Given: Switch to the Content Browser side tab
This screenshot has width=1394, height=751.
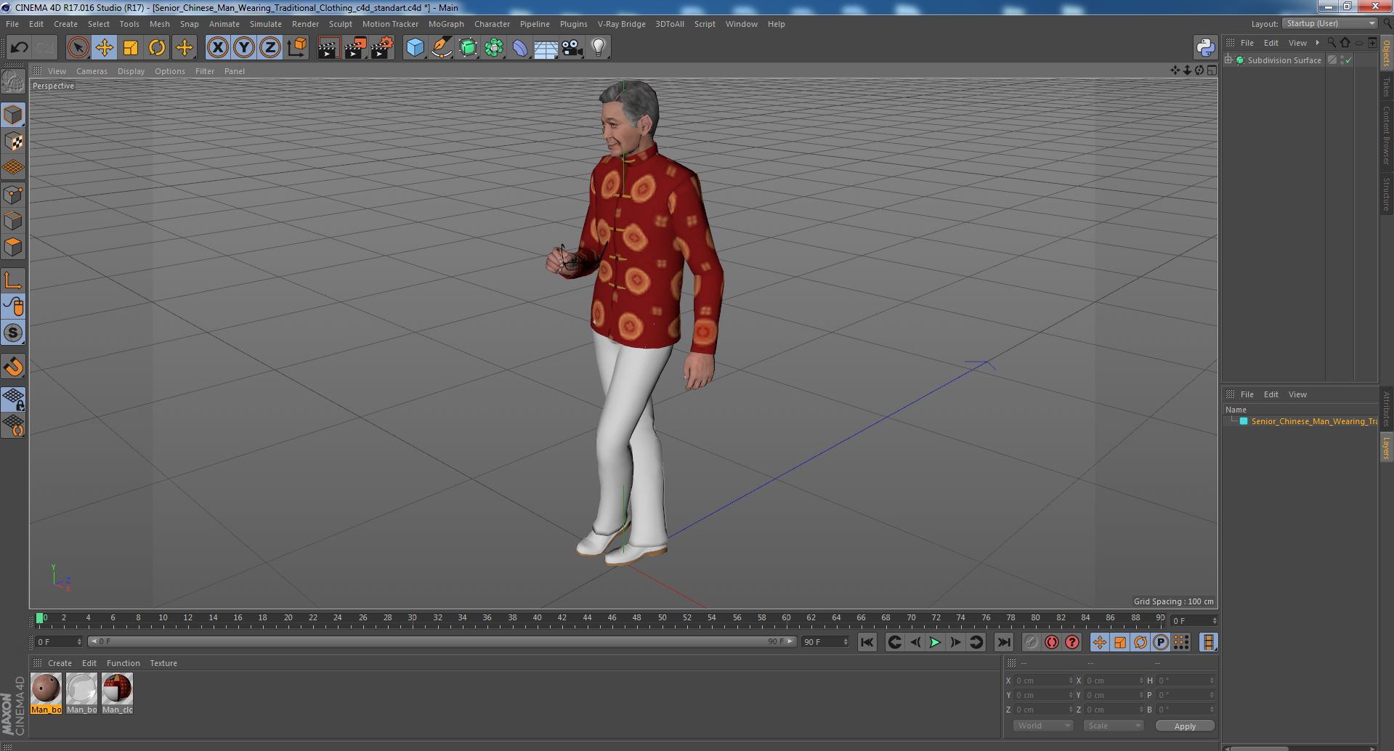Looking at the screenshot, I should point(1386,135).
